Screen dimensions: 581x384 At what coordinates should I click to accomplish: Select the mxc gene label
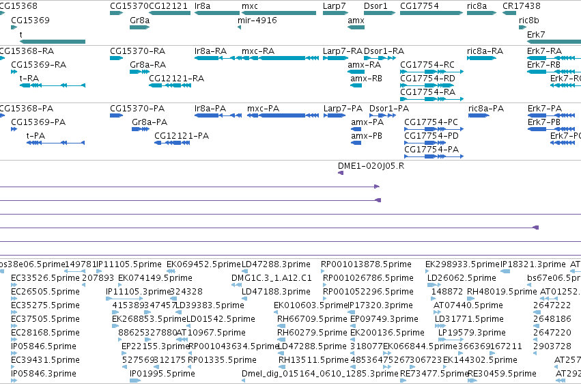(x=250, y=6)
